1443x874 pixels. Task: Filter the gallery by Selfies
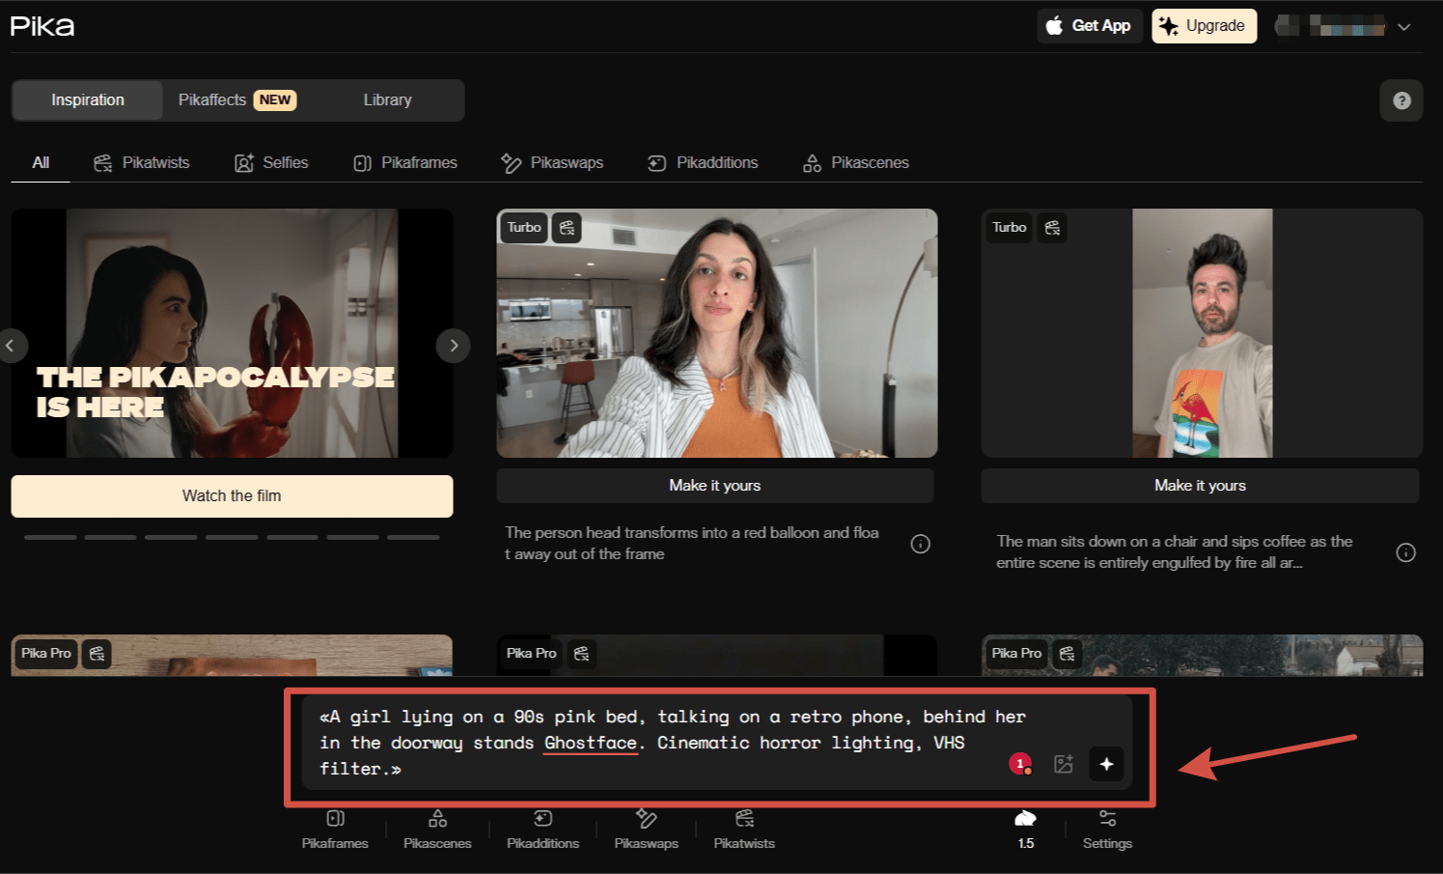271,163
